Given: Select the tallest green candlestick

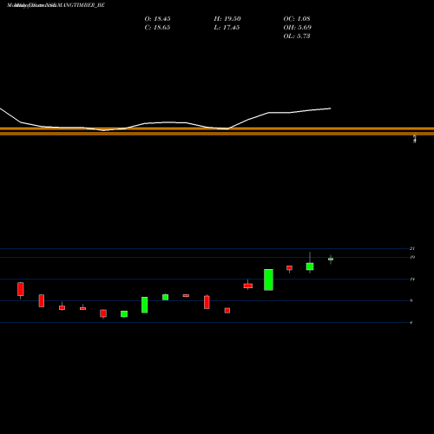Looking at the screenshot, I should [x=268, y=279].
